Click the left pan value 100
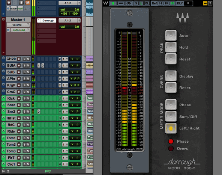 coord(64,14)
